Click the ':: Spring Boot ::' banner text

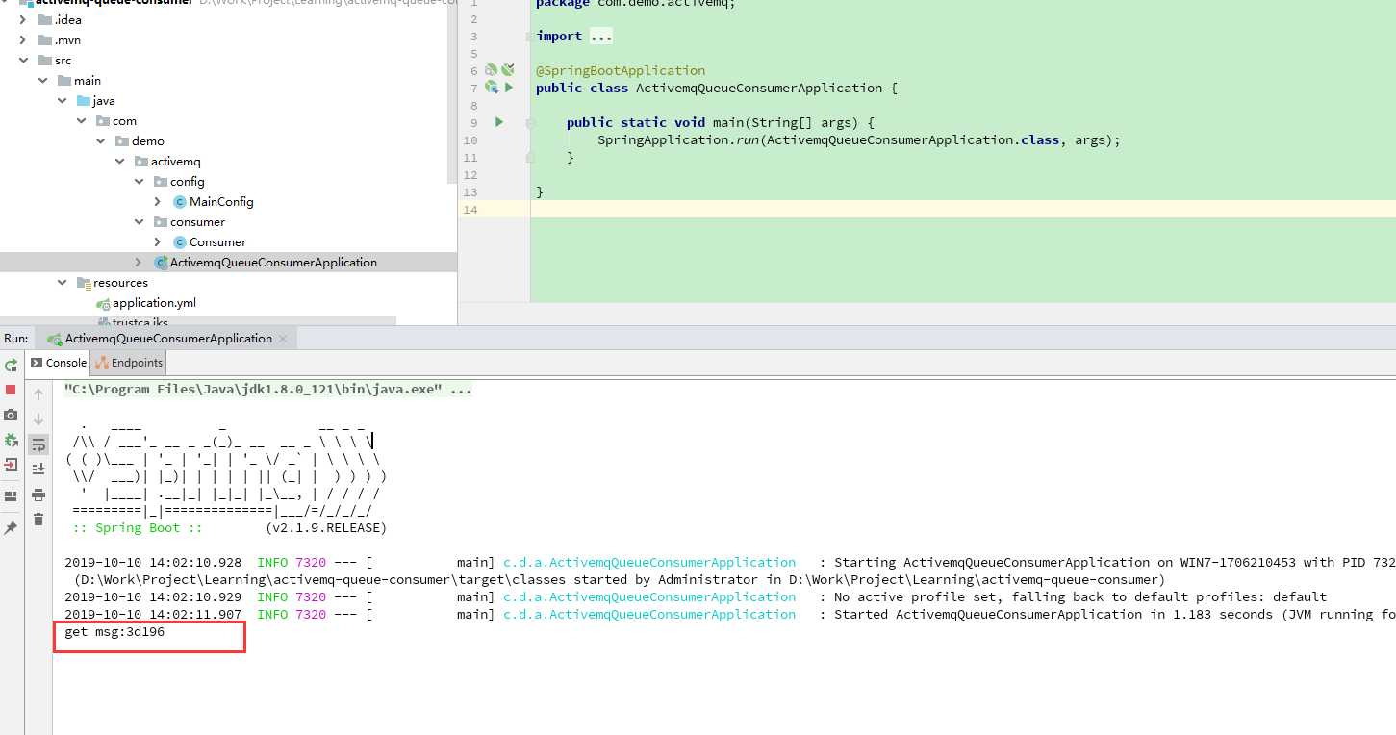tap(138, 528)
